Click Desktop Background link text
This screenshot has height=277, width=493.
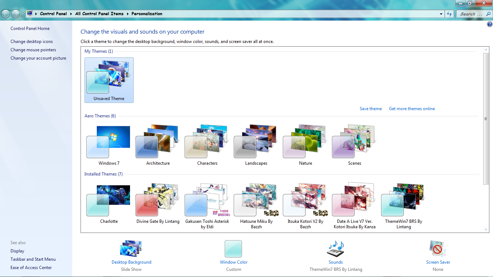coord(131,262)
